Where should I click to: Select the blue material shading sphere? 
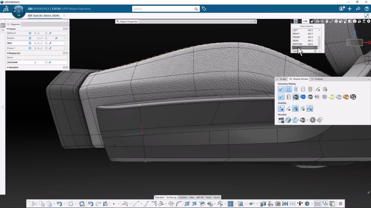point(303,97)
